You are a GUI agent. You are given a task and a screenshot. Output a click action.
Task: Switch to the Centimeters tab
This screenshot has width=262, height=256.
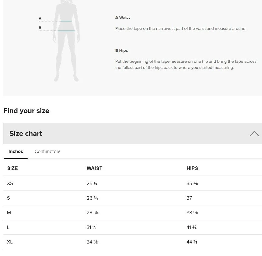pos(47,151)
